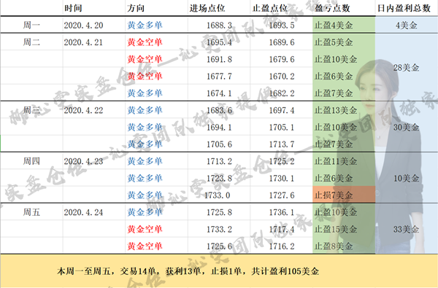
Task: Click entry price 1733.2
Action: click(219, 230)
